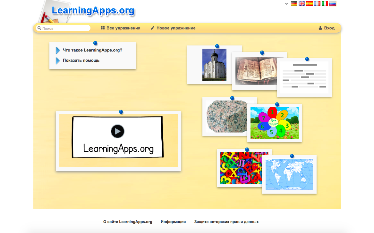Switch language to French flag
Screen dimensions: 374x233
click(x=317, y=4)
